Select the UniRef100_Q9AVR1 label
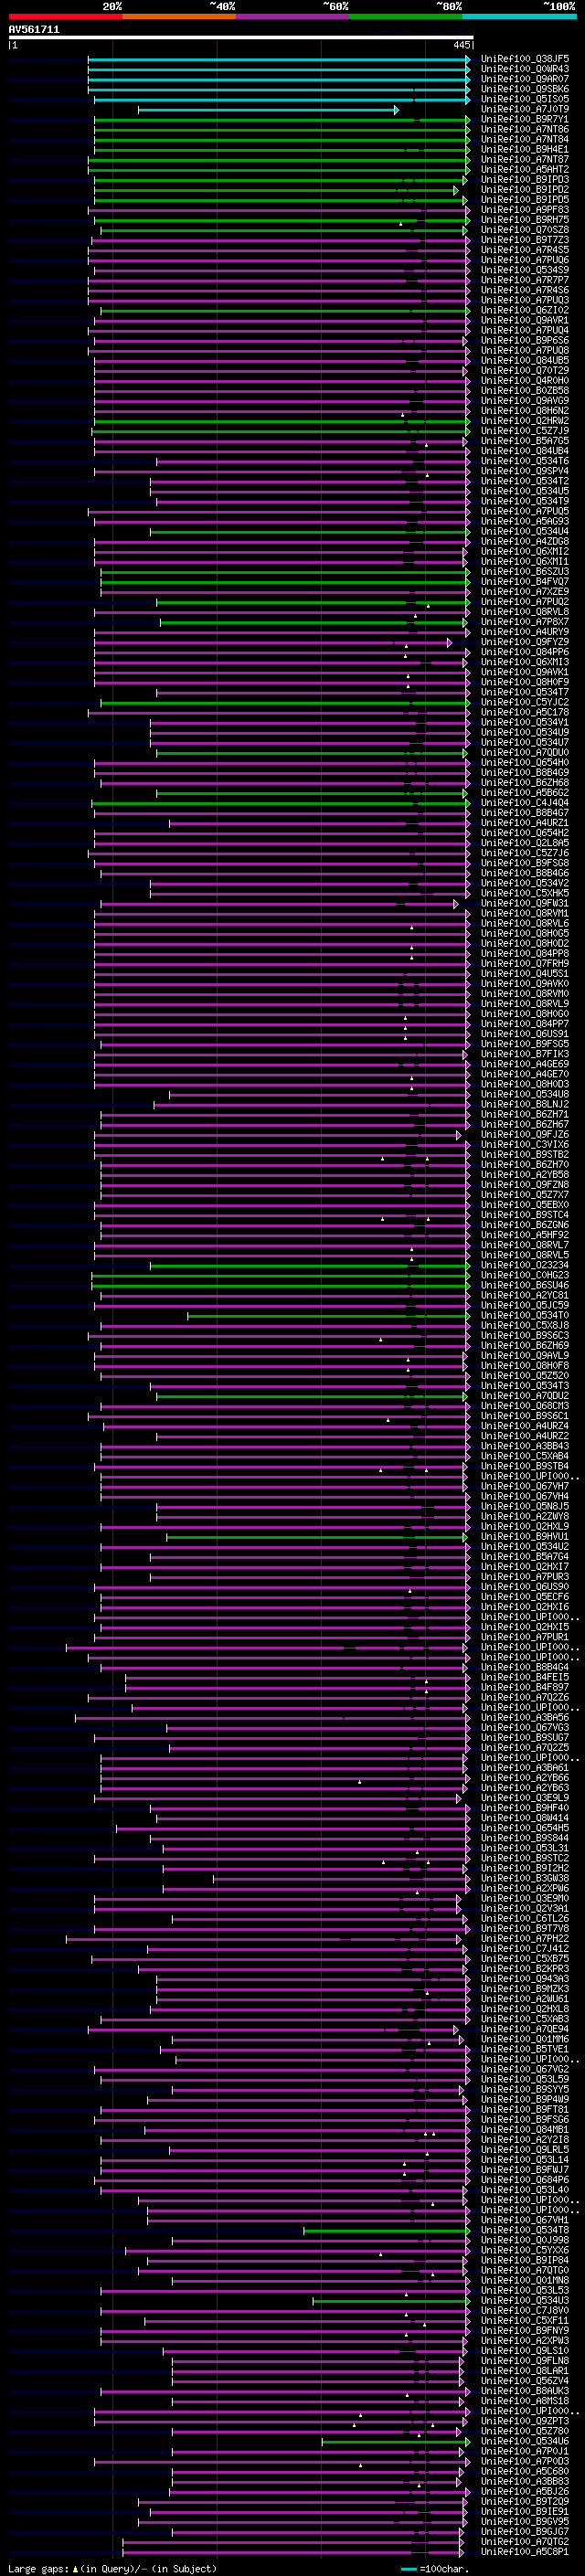This screenshot has height=2576, width=585. (x=525, y=321)
